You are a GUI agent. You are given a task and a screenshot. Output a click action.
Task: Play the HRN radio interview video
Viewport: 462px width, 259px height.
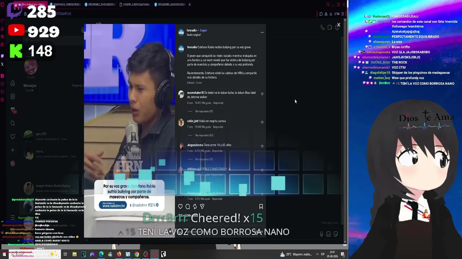(130, 131)
